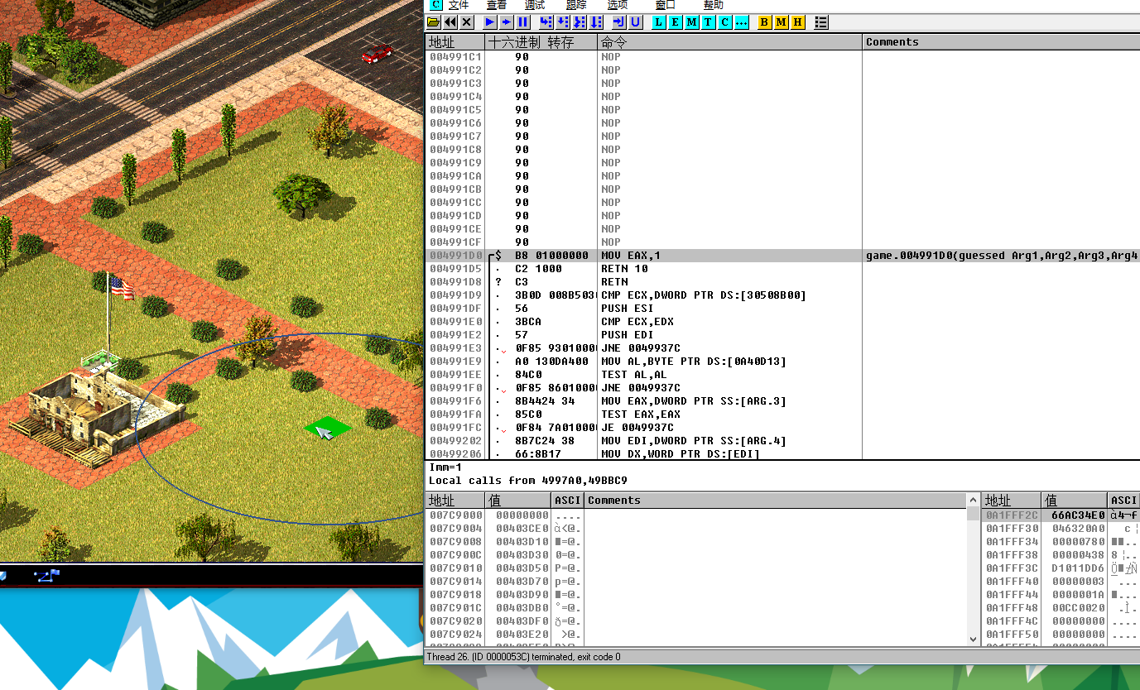
Task: Click the down arrow of dump scrollbar
Action: click(x=973, y=639)
